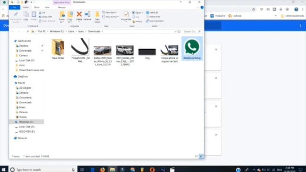The width and height of the screenshot is (306, 172).
Task: Select Documents in navigation pane
Action: pos(25,97)
